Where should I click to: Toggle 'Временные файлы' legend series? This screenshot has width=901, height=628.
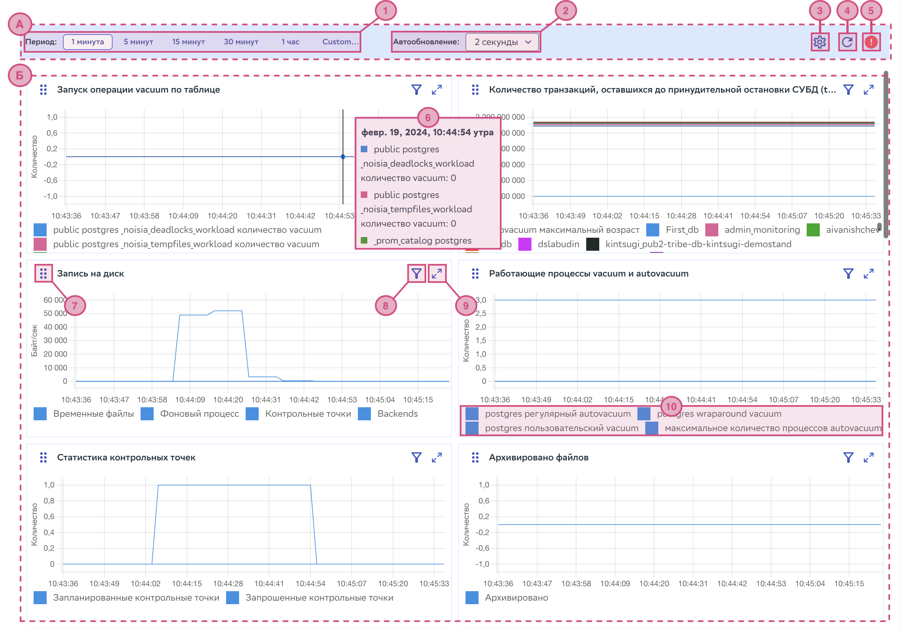(x=93, y=414)
